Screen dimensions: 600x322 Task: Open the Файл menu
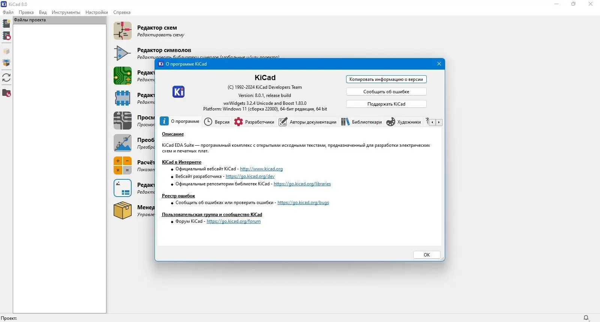(x=8, y=12)
